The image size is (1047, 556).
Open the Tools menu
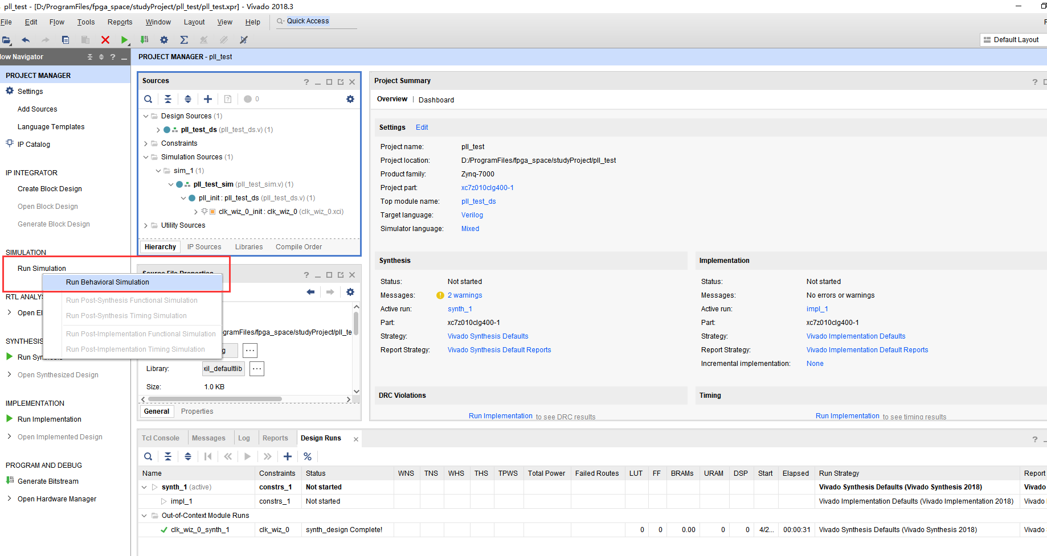[86, 22]
